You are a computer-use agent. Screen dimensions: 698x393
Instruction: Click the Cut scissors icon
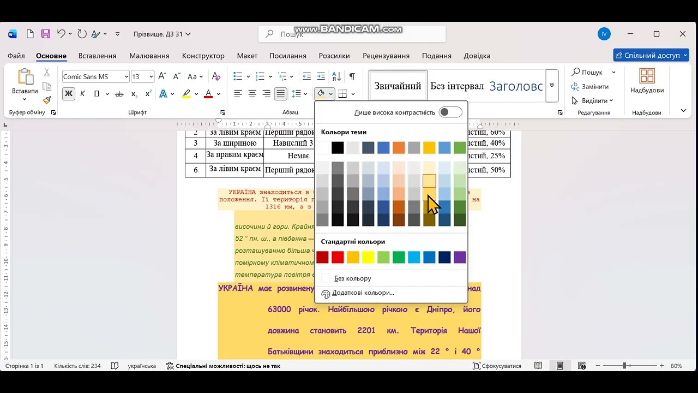click(x=47, y=72)
